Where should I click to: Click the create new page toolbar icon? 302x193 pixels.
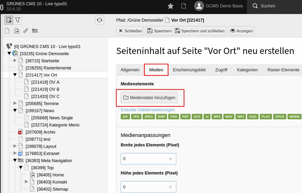tap(9, 20)
